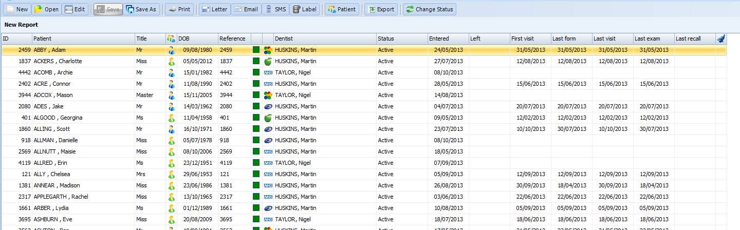Click the plan icon in ADES, Jake row
Viewport: 740px width, 230px height.
[x=267, y=106]
